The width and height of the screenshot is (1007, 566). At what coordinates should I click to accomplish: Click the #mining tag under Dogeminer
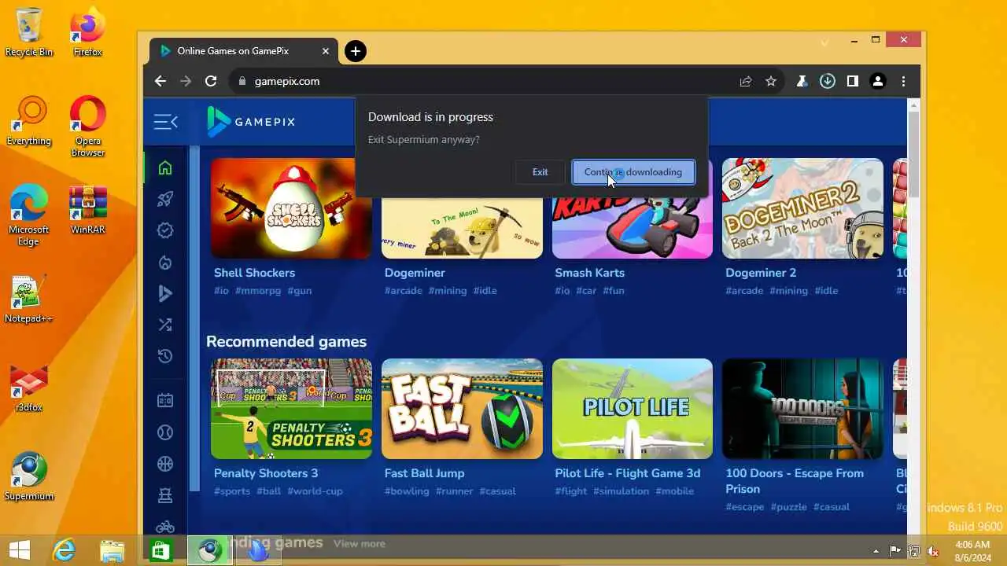click(449, 291)
